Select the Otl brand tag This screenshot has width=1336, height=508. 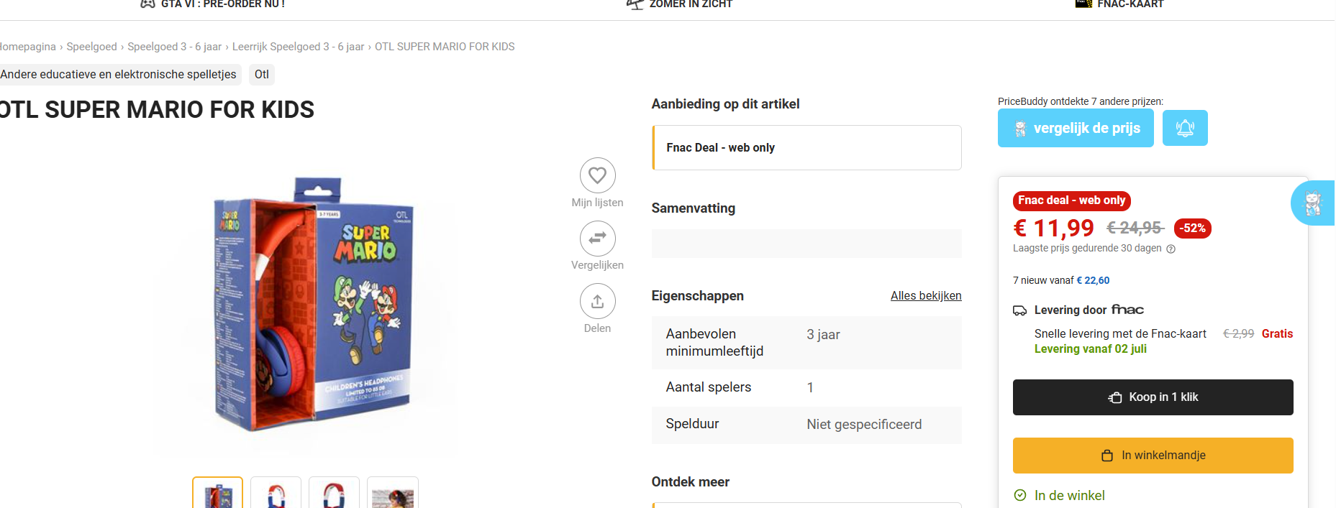click(x=262, y=75)
